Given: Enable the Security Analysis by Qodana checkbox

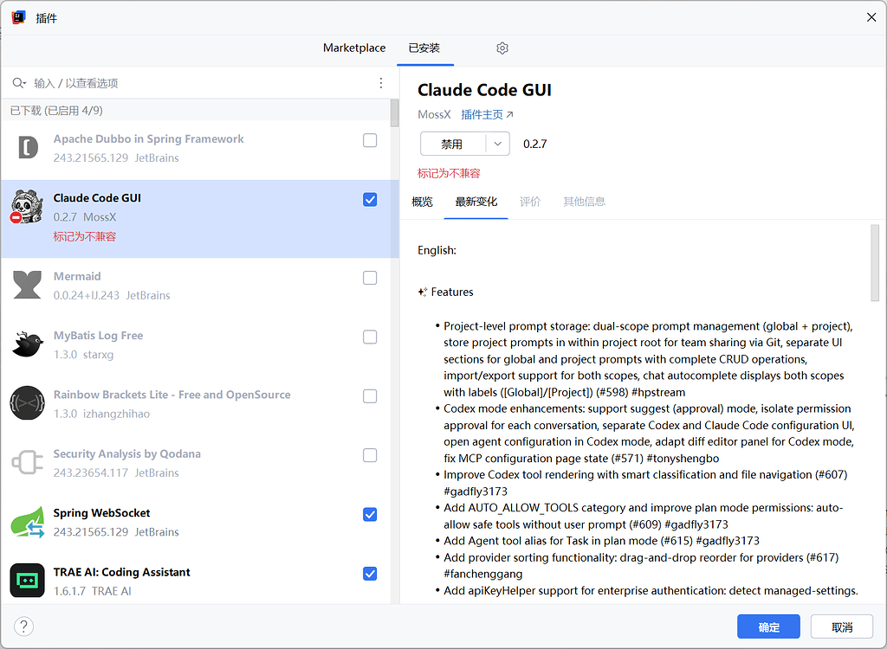Looking at the screenshot, I should click(x=370, y=455).
